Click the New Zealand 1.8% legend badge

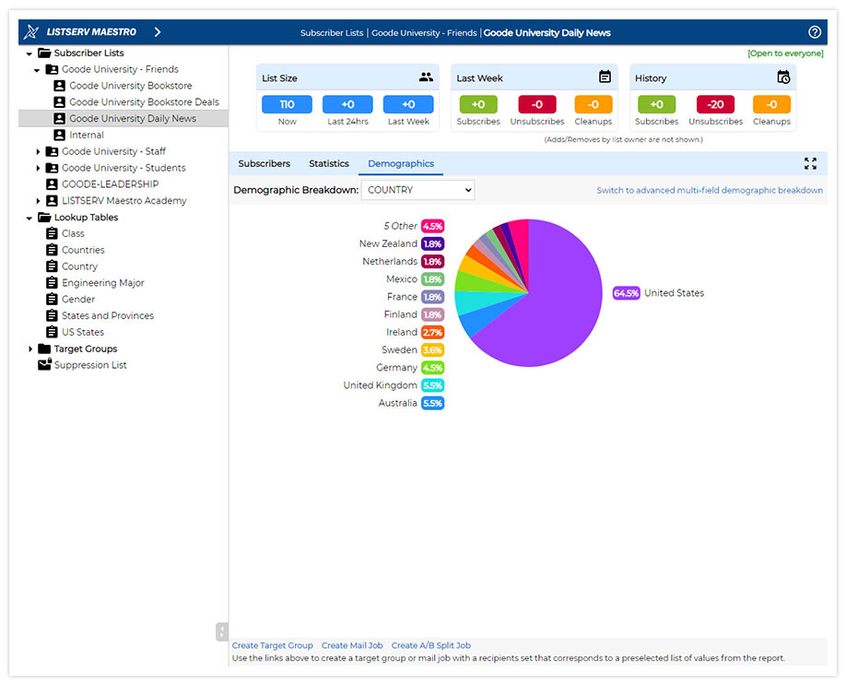[x=432, y=244]
